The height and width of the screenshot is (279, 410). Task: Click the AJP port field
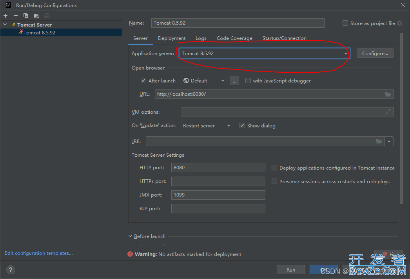pos(218,209)
